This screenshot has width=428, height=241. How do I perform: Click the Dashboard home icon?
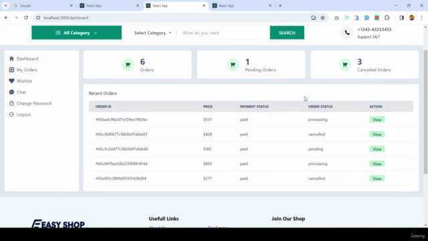pyautogui.click(x=11, y=59)
